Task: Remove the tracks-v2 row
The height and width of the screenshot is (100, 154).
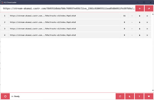Action: (x=147, y=22)
